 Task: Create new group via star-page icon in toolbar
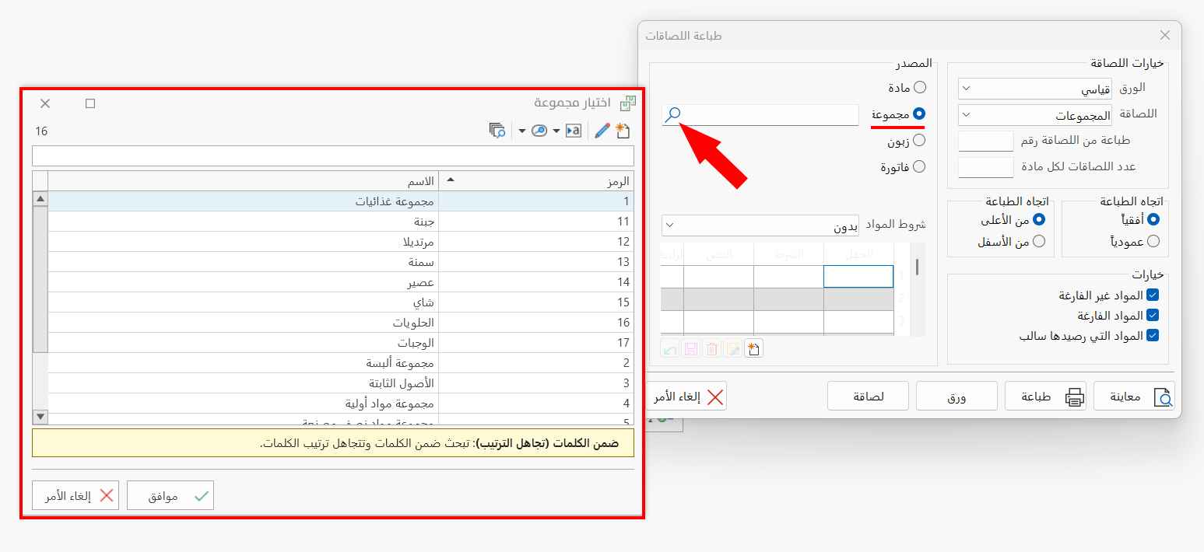point(623,131)
